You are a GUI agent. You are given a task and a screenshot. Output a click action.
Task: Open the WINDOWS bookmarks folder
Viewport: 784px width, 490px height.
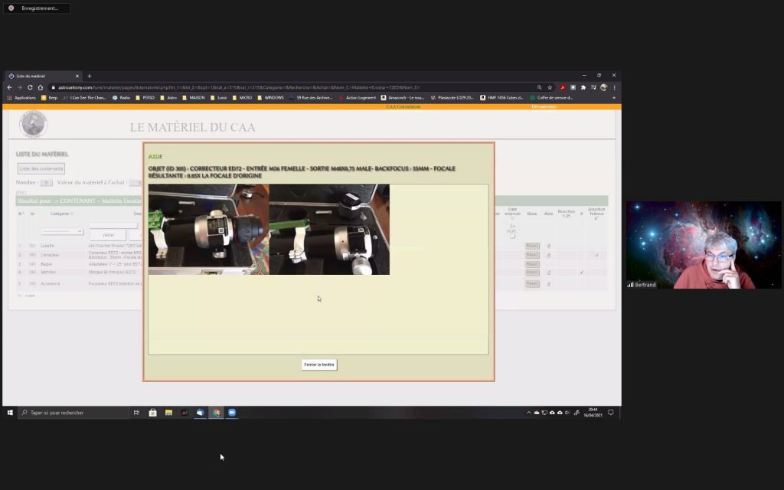tap(270, 98)
